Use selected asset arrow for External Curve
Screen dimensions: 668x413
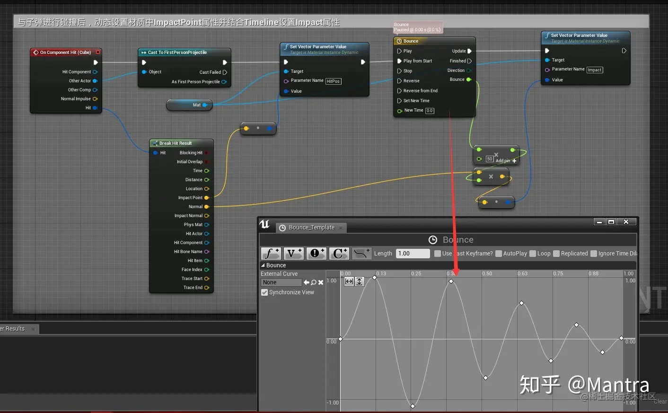coord(307,282)
